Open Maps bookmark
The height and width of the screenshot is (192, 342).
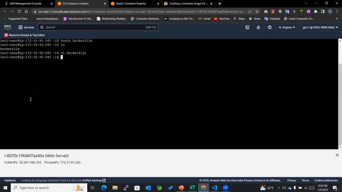click(239, 19)
